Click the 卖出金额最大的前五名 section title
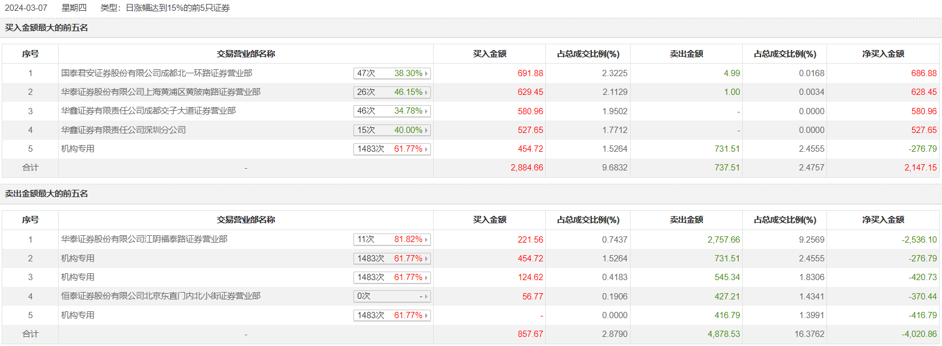 point(47,194)
